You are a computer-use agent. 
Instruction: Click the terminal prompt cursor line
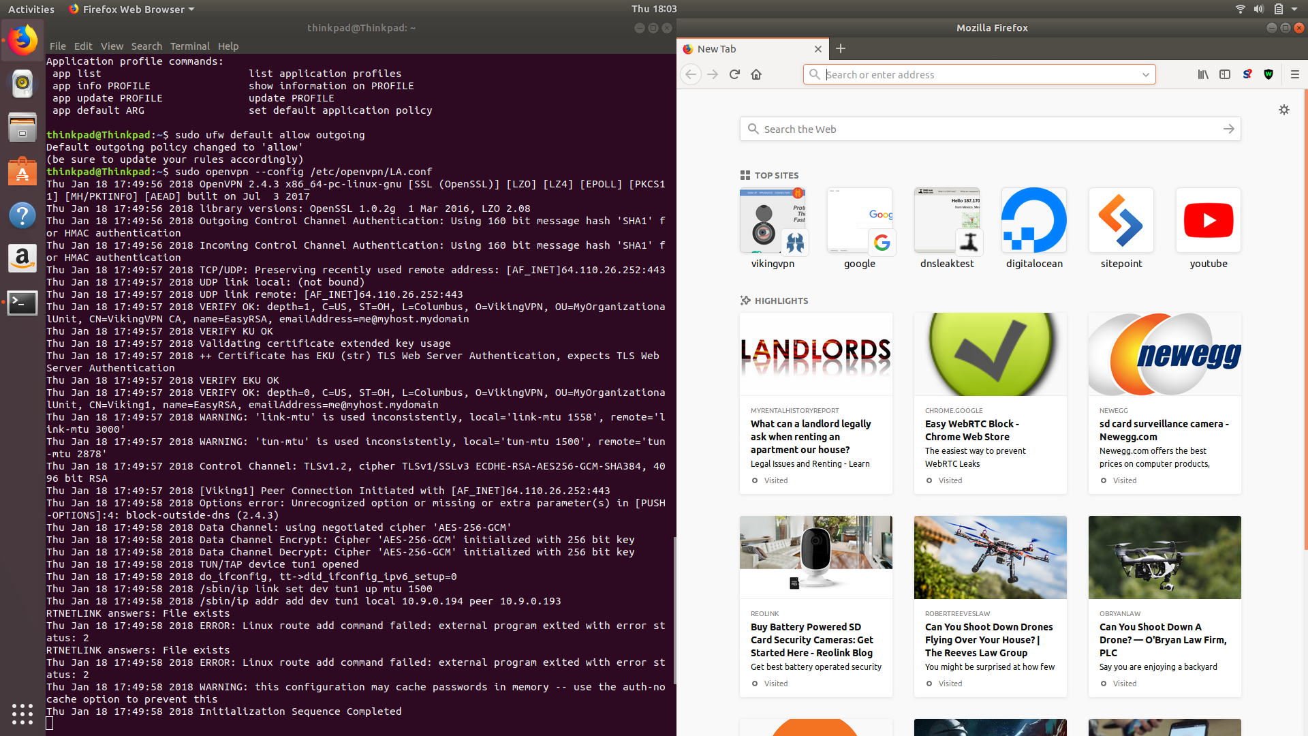pyautogui.click(x=50, y=724)
